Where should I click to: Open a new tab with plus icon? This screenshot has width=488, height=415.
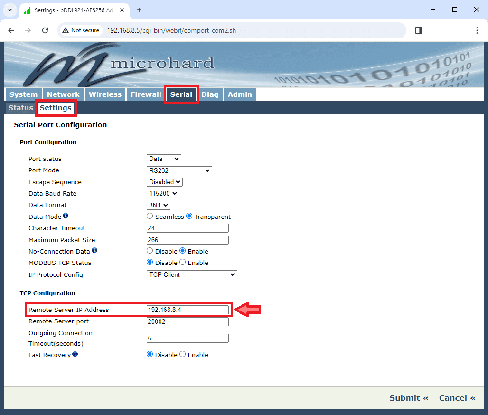[x=139, y=10]
